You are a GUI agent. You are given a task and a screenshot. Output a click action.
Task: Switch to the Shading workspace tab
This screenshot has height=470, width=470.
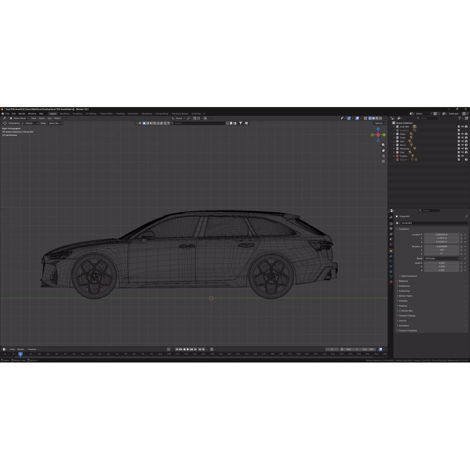coord(120,114)
